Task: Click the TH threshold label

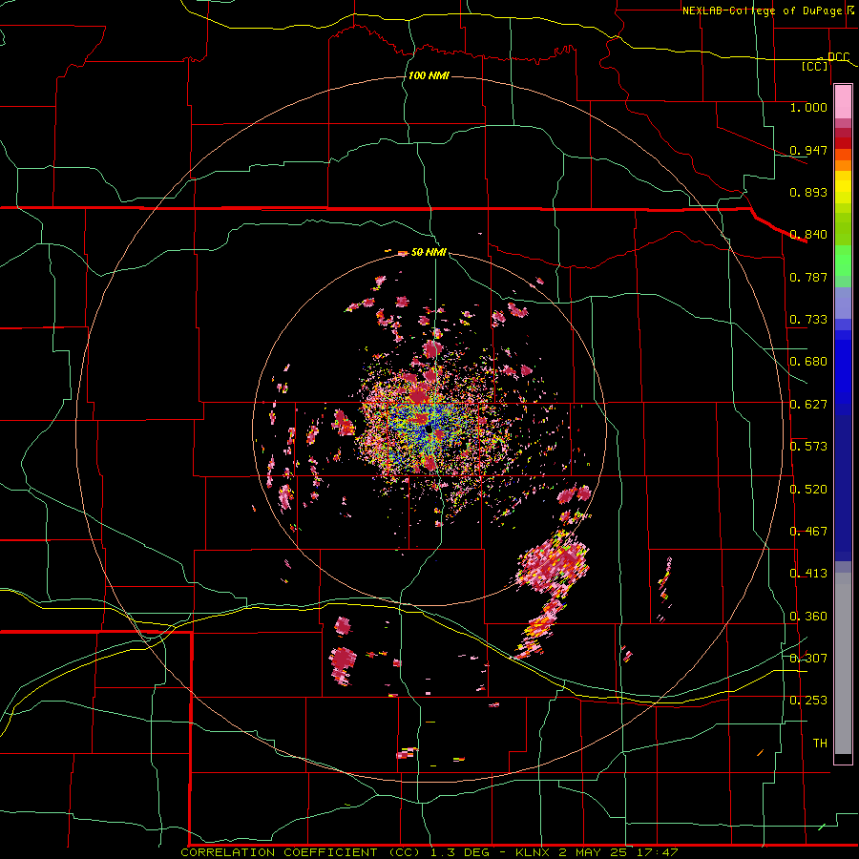Action: point(820,744)
